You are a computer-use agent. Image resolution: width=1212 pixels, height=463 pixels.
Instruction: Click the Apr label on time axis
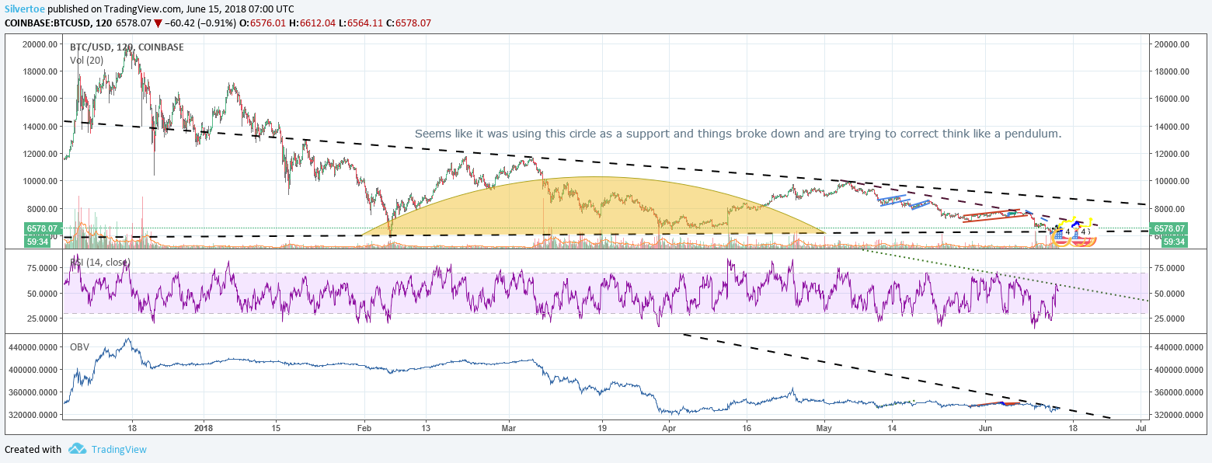[668, 427]
